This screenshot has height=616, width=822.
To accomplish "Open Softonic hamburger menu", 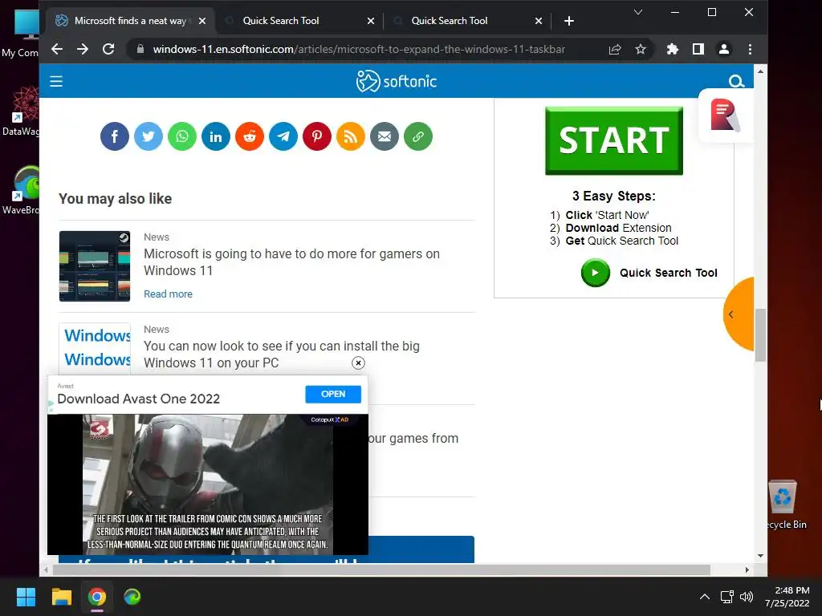I will tap(56, 81).
